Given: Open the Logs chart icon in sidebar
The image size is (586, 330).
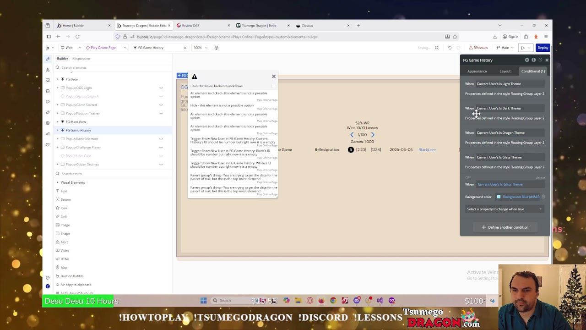Looking at the screenshot, I should pyautogui.click(x=48, y=134).
